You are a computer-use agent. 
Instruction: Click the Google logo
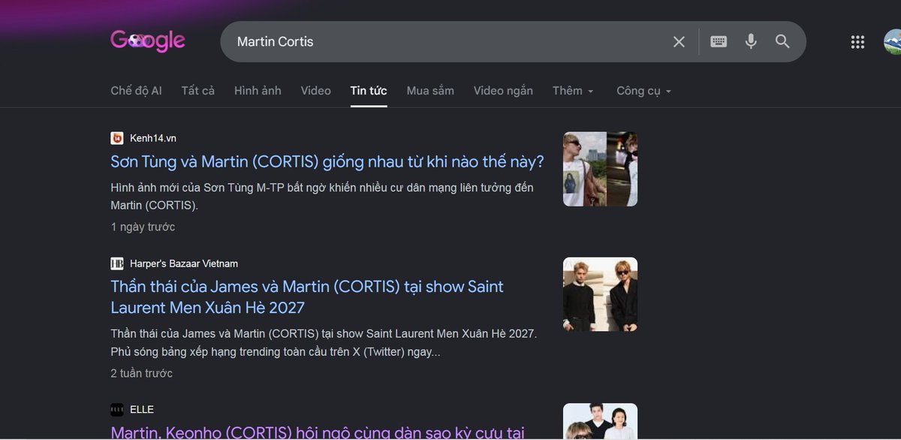(x=148, y=41)
